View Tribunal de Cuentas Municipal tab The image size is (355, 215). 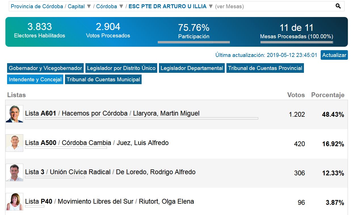pyautogui.click(x=103, y=80)
